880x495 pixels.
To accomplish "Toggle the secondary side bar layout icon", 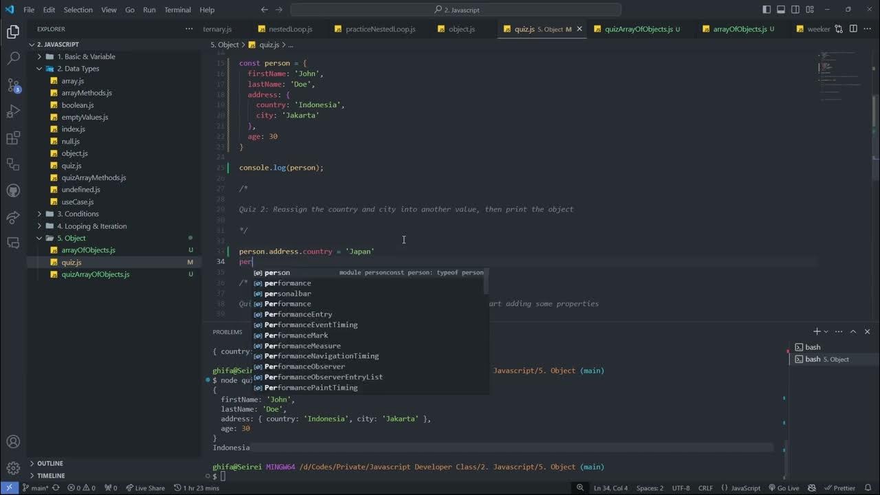I will (797, 10).
